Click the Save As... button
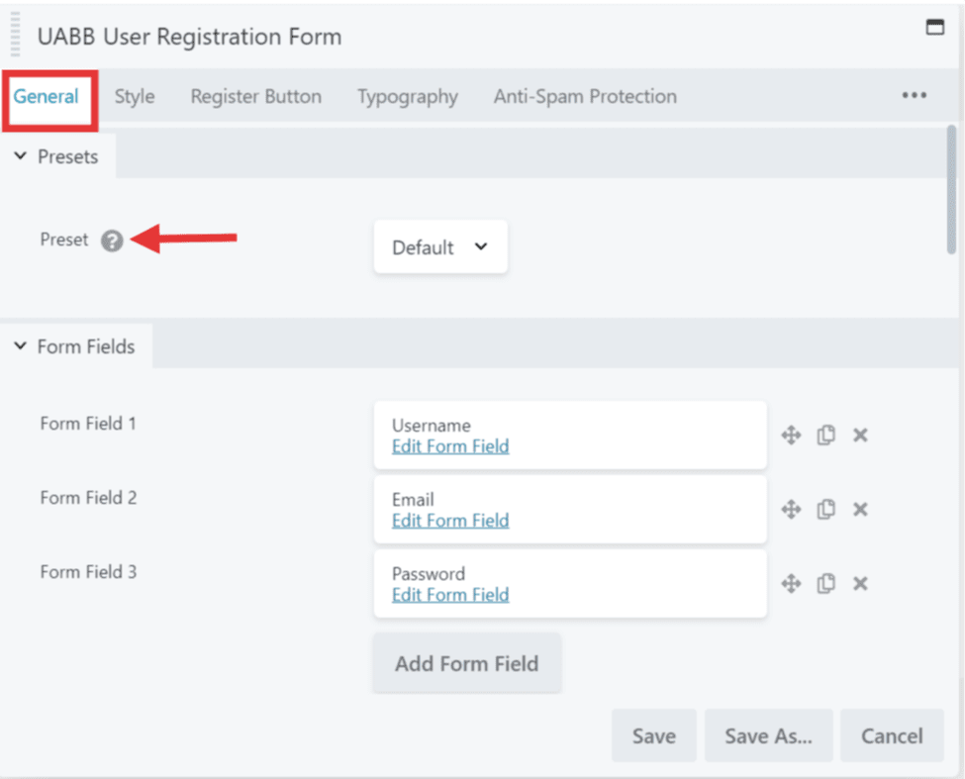The image size is (965, 779). pos(768,735)
